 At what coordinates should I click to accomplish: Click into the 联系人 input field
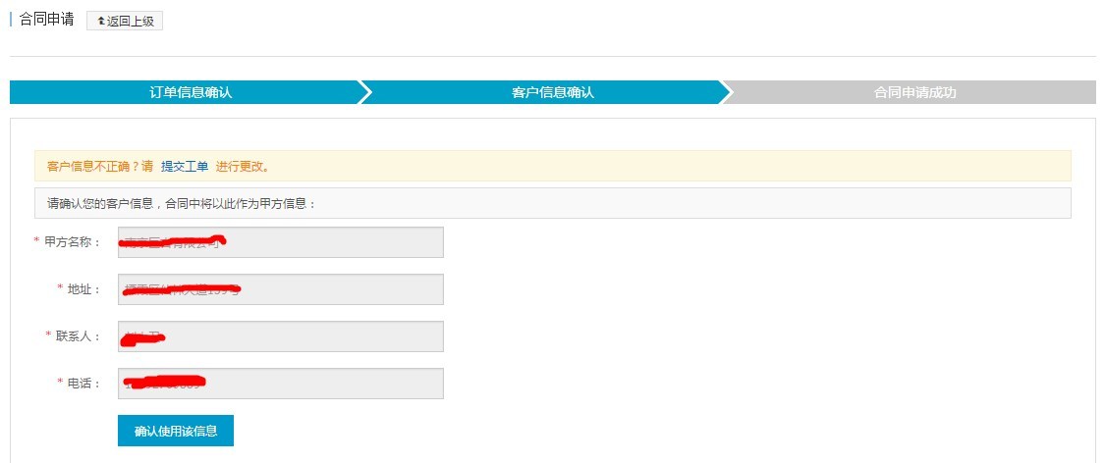[280, 336]
